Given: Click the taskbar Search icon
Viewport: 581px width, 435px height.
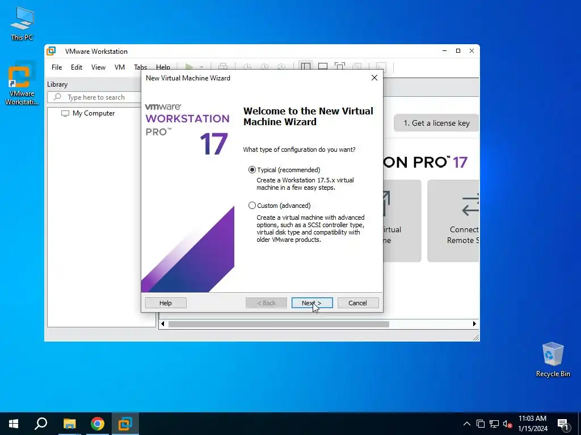Looking at the screenshot, I should point(41,424).
